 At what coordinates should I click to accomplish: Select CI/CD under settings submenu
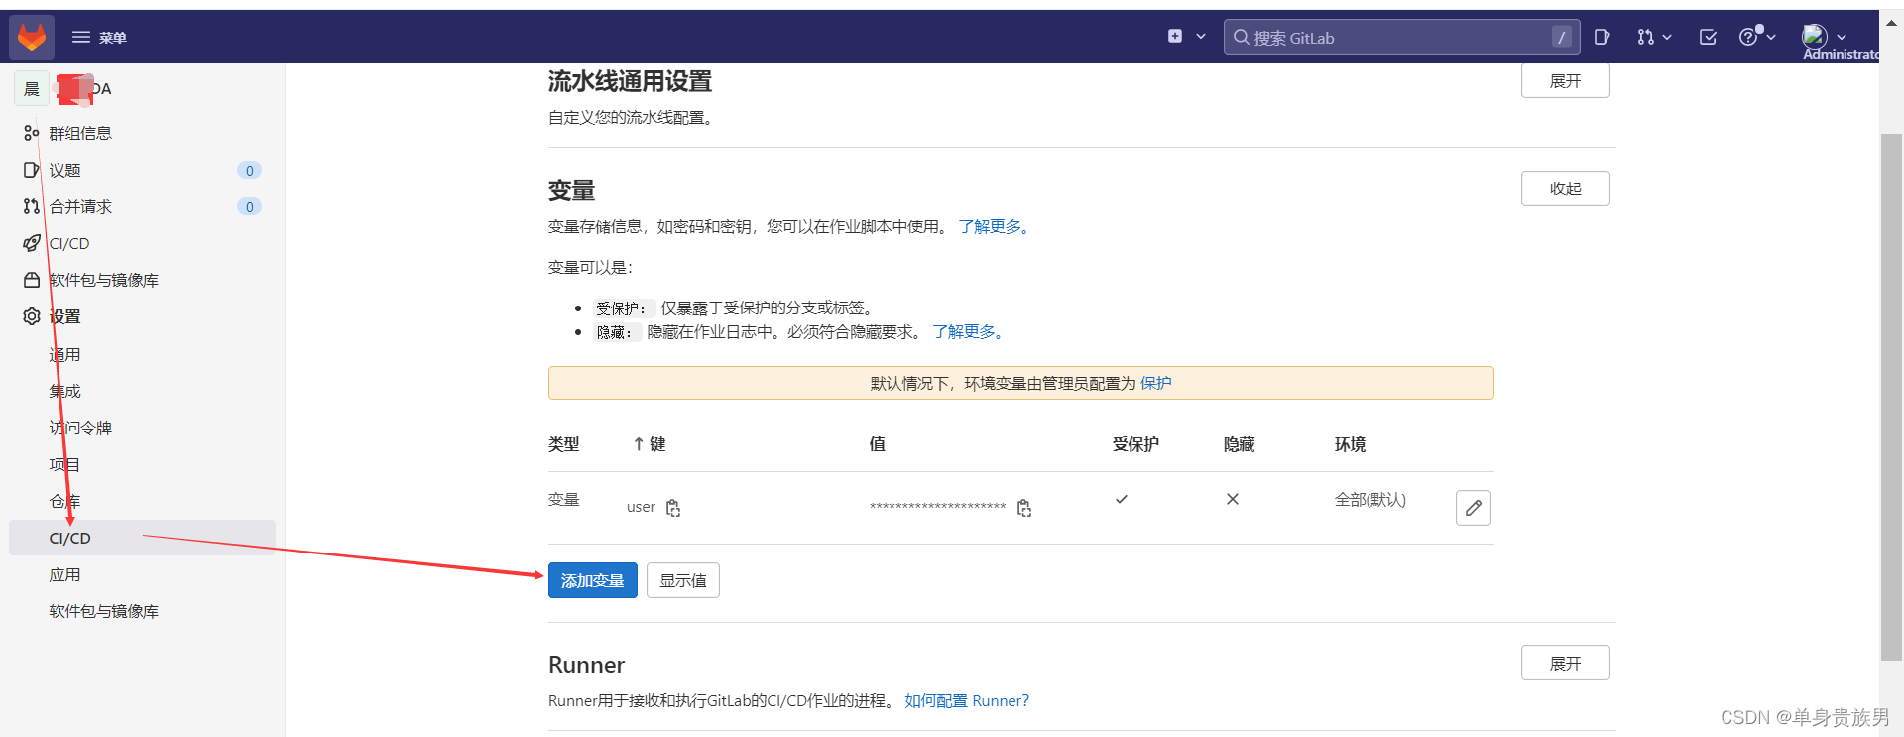click(142, 538)
